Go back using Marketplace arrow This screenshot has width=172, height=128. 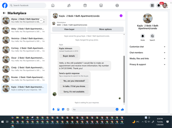point(4,13)
